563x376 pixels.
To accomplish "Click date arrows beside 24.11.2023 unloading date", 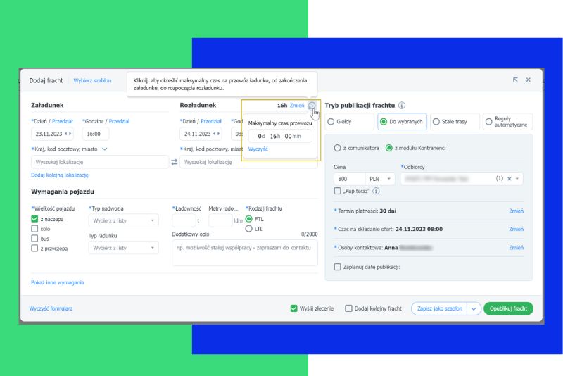I will (x=216, y=134).
